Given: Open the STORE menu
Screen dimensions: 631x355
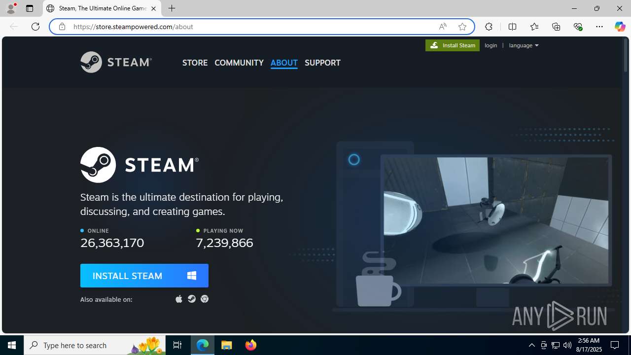Looking at the screenshot, I should pyautogui.click(x=195, y=63).
